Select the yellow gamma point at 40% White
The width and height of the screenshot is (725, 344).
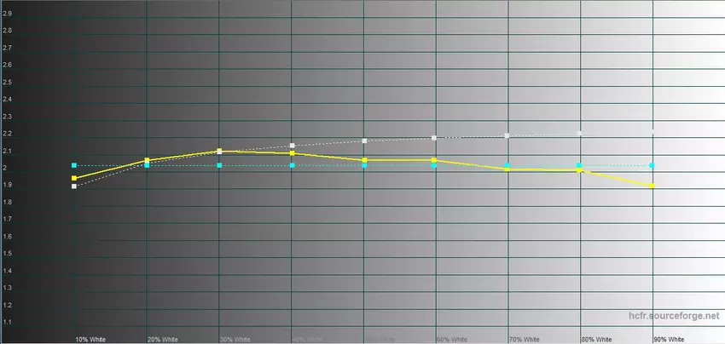pos(292,153)
